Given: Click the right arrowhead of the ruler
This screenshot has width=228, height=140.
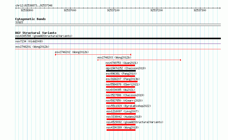Looking at the screenshot, I should (x=220, y=8).
